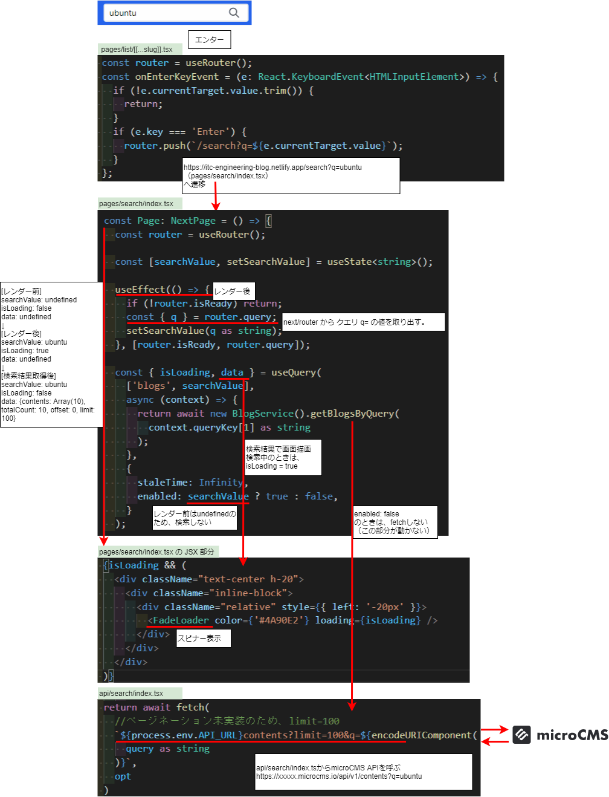
Task: Click the 'レンダー後' annotation label
Action: tap(233, 291)
